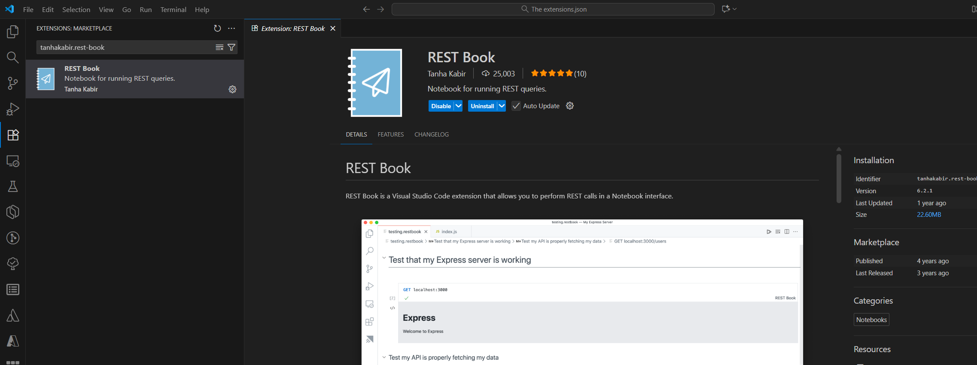
Task: Click the Last Released value 3 years ago
Action: [x=933, y=273]
